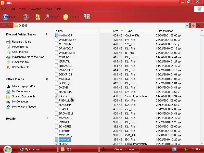The width and height of the screenshot is (204, 153).
Task: Select the BROWSEUI file
Action: (x=66, y=113)
